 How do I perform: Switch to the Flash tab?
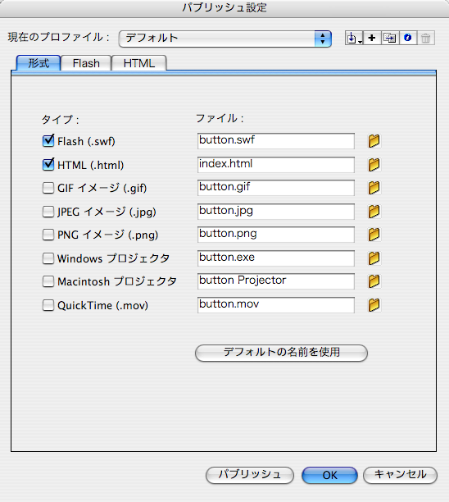[86, 63]
